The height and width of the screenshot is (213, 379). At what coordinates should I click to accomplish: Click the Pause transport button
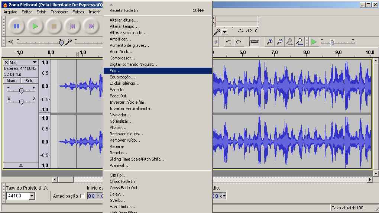click(x=16, y=26)
